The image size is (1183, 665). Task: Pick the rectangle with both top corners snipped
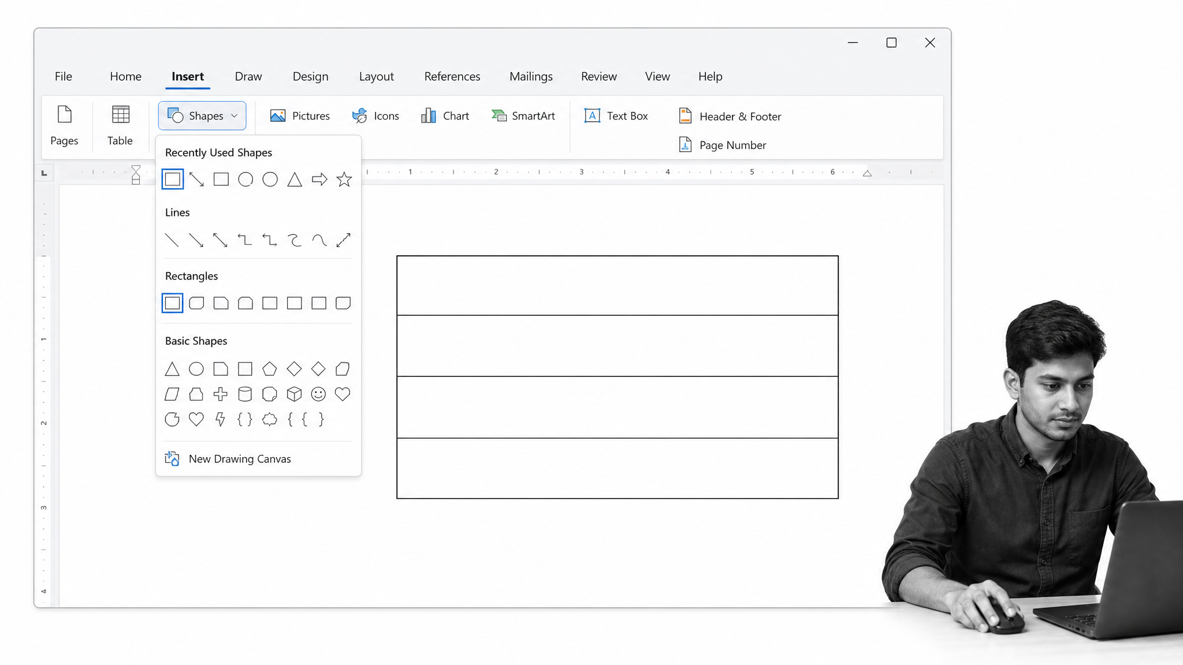(245, 303)
